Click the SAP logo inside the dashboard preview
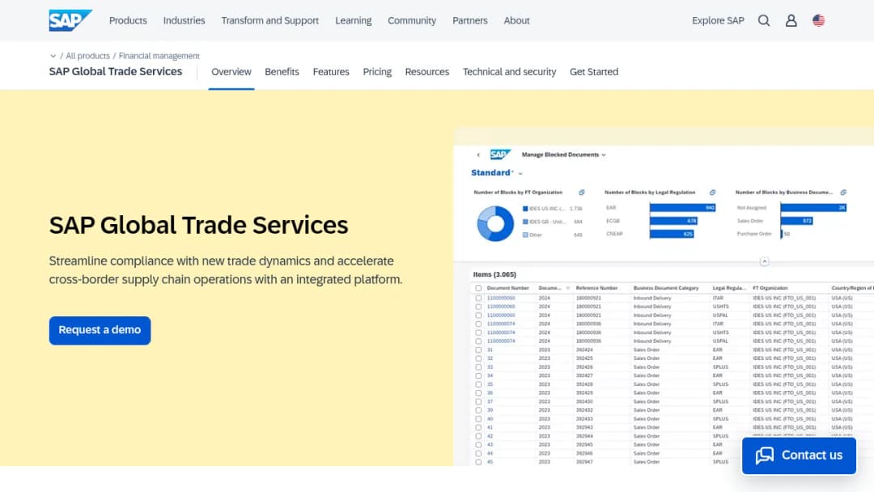Screen dimensions: 874x492 click(500, 155)
